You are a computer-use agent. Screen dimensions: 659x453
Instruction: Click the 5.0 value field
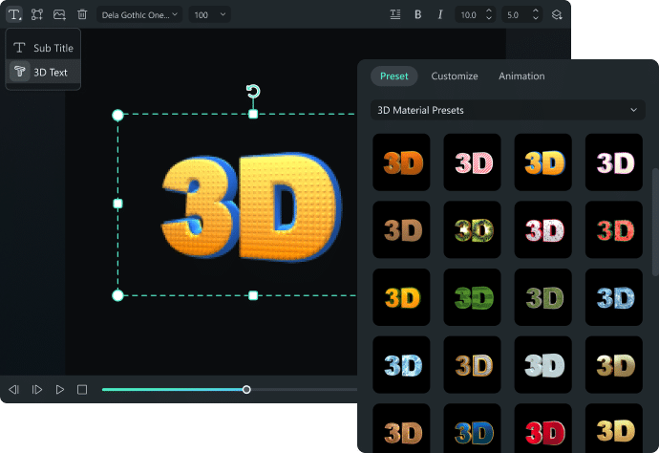point(513,15)
